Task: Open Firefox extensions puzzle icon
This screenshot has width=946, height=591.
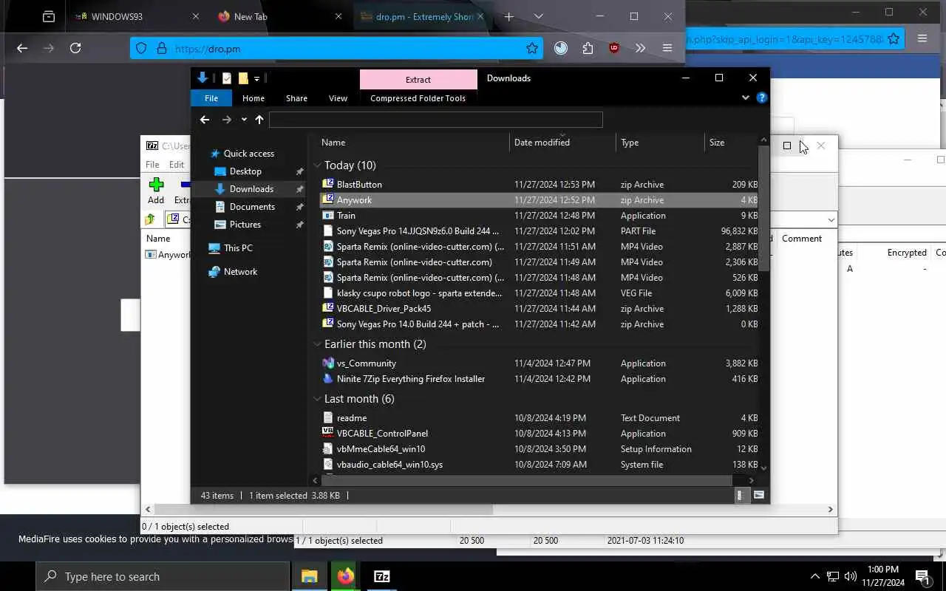Action: tap(588, 48)
